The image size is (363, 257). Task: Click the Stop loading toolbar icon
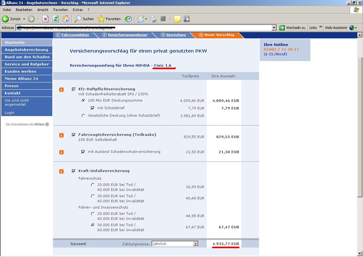(x=45, y=19)
